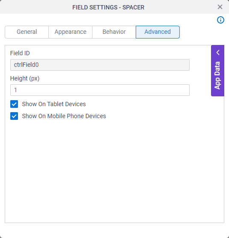Image resolution: width=229 pixels, height=238 pixels.
Task: Uncheck the Show On Tablet Devices checkbox
Action: point(14,104)
